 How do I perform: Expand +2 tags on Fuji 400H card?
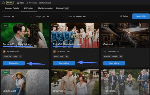tap(67, 56)
